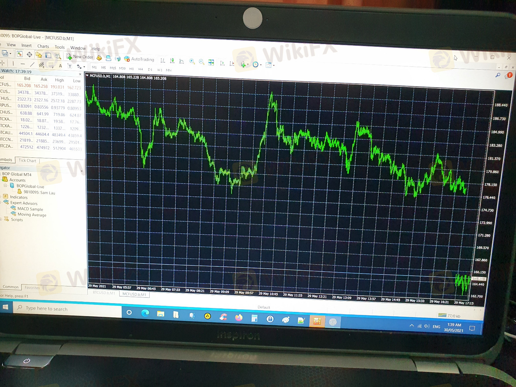Zoom in on the chart
The height and width of the screenshot is (387, 516).
click(x=192, y=61)
